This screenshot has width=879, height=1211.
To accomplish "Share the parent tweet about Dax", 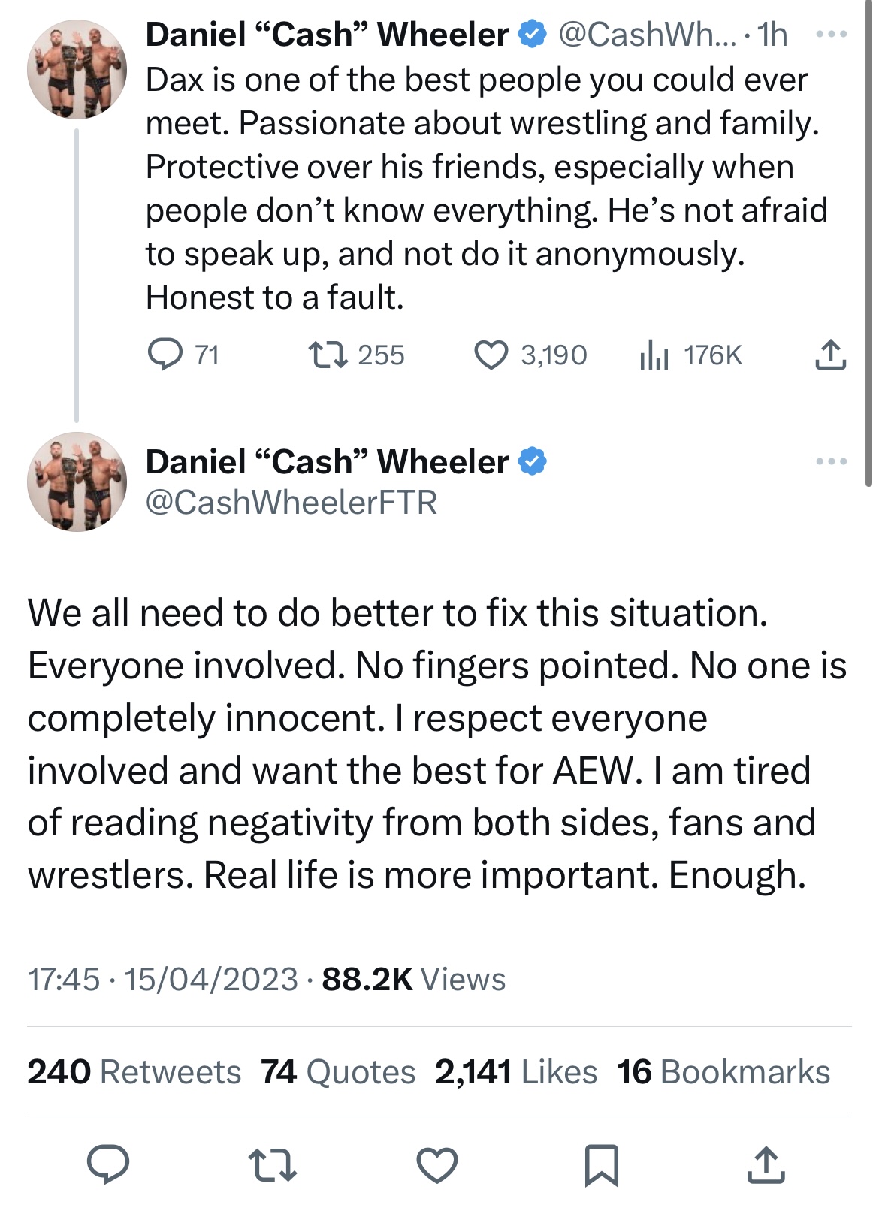I will [830, 355].
